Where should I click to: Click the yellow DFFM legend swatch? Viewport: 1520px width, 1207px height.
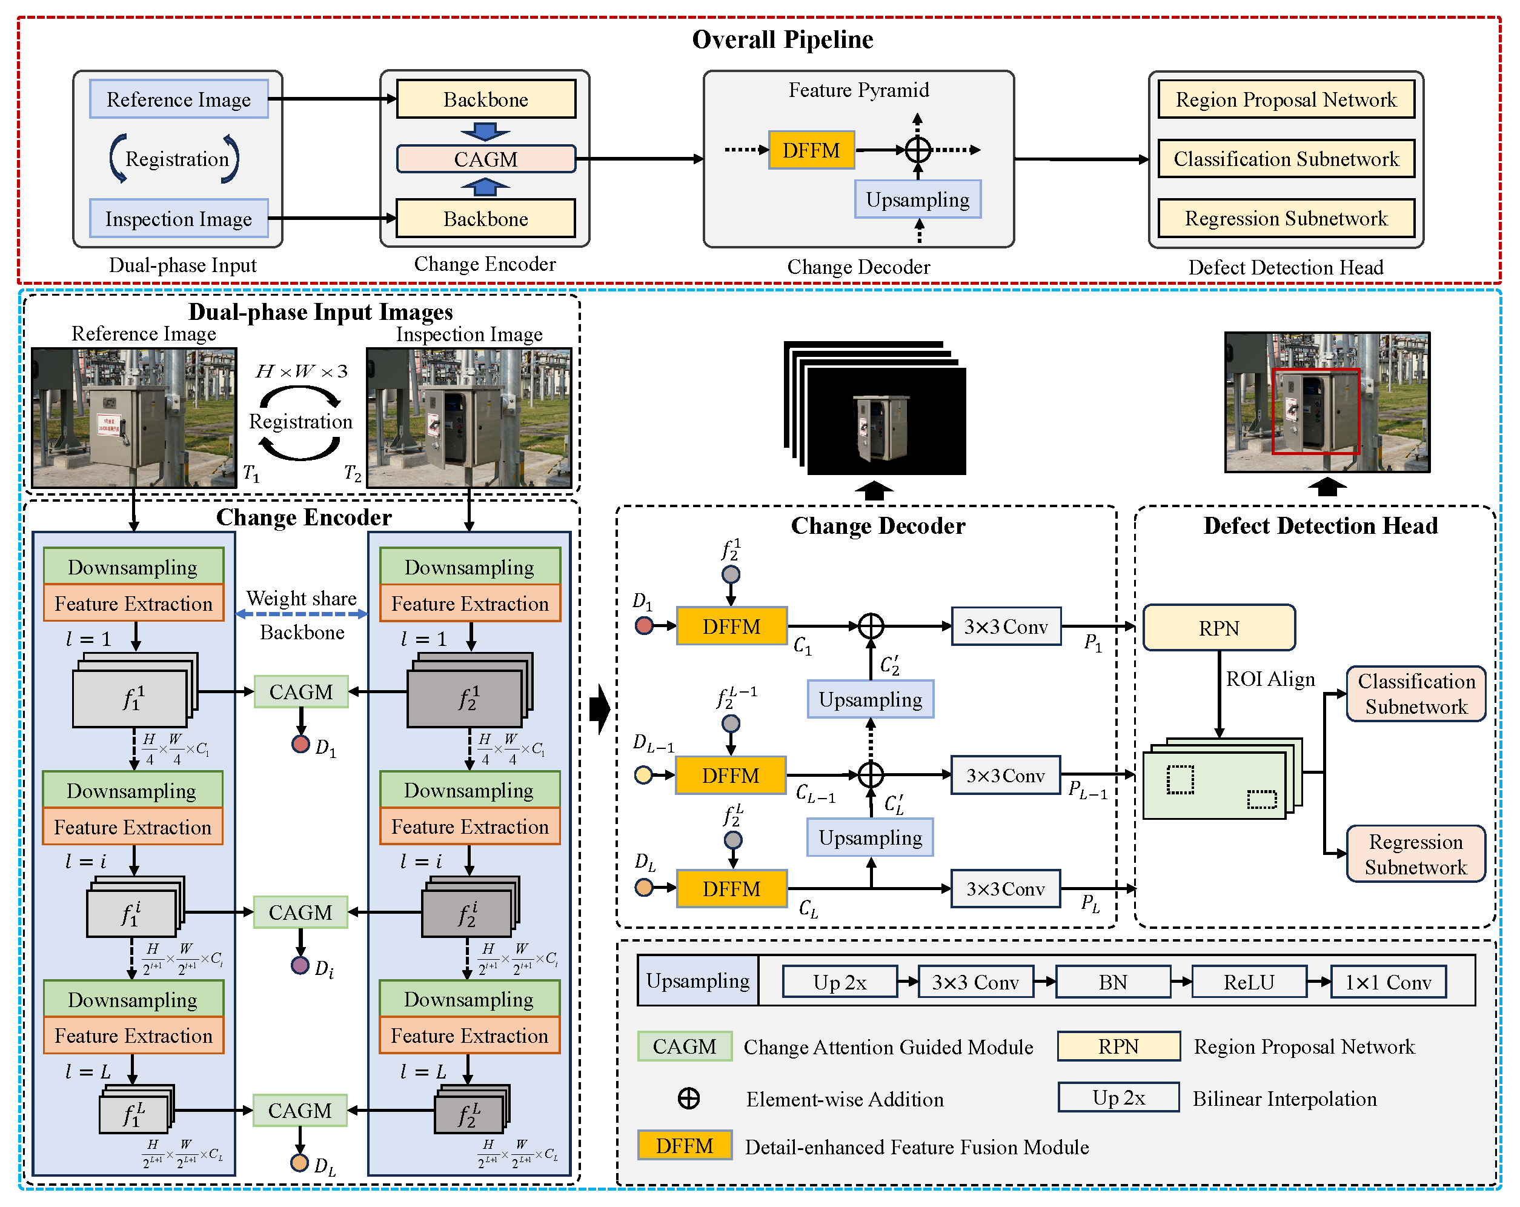click(685, 1146)
